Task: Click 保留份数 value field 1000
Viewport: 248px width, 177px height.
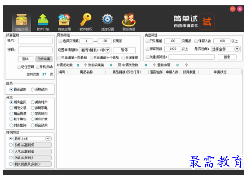Action: tap(172, 49)
